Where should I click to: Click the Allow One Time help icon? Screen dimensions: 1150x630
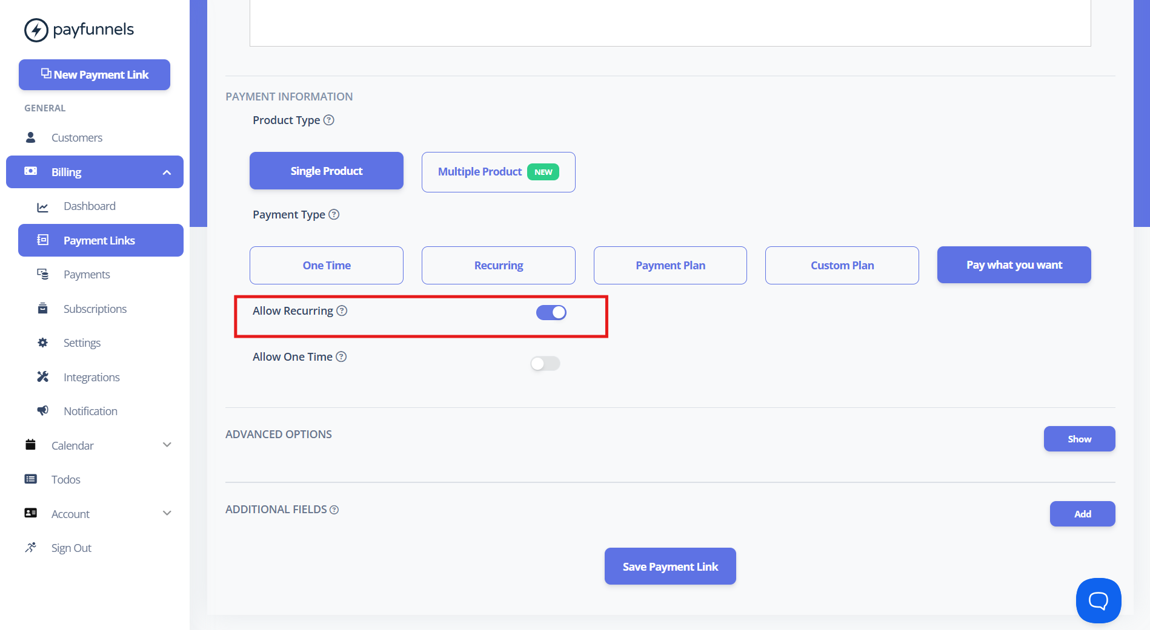click(341, 356)
